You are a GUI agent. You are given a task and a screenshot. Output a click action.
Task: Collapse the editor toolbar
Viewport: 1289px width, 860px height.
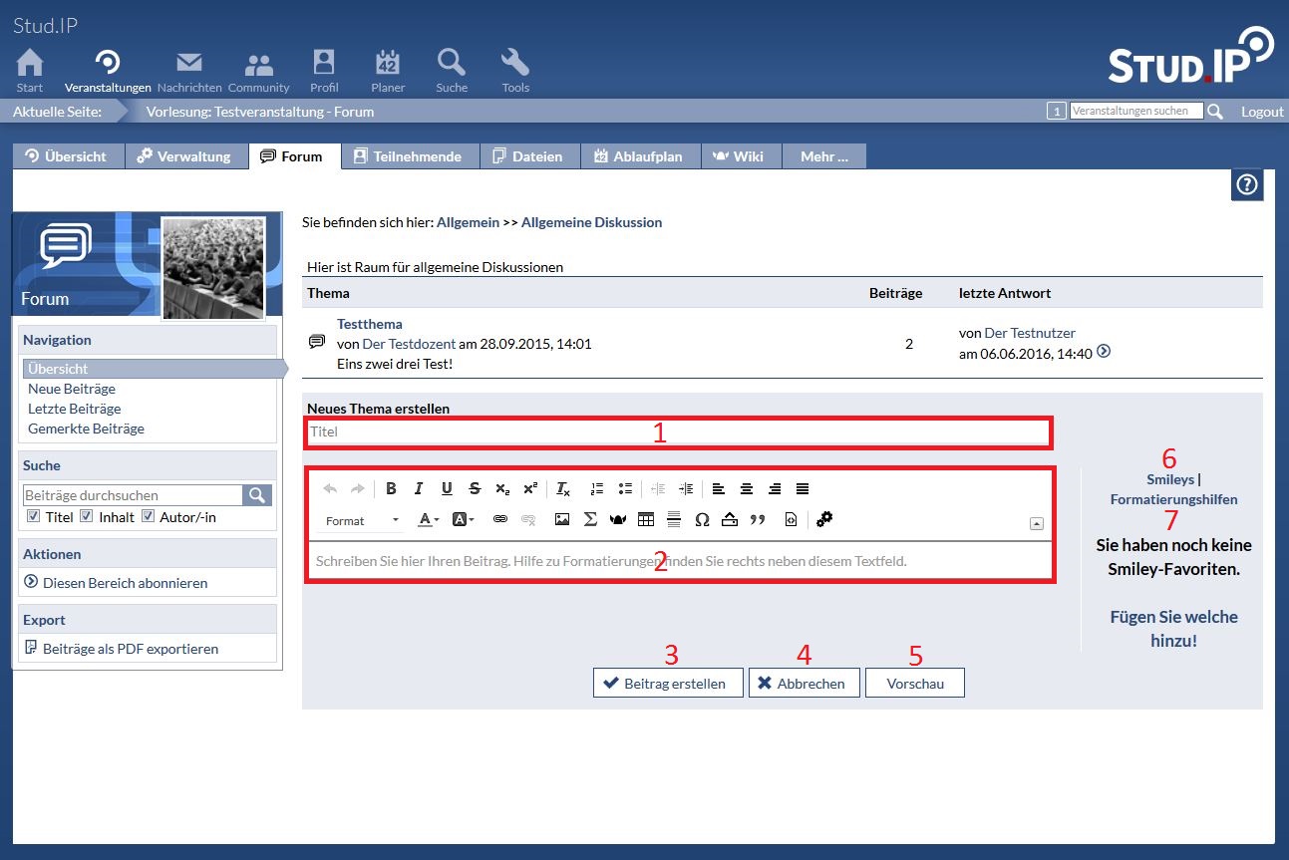point(1036,523)
